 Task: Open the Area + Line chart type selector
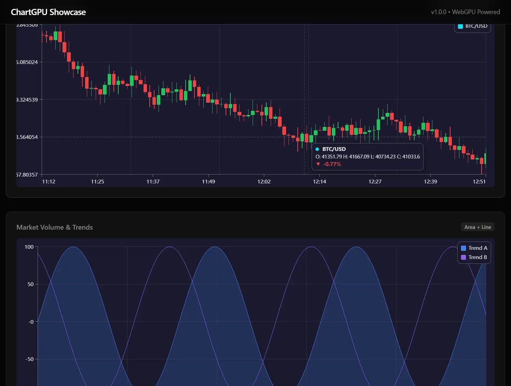coord(478,227)
